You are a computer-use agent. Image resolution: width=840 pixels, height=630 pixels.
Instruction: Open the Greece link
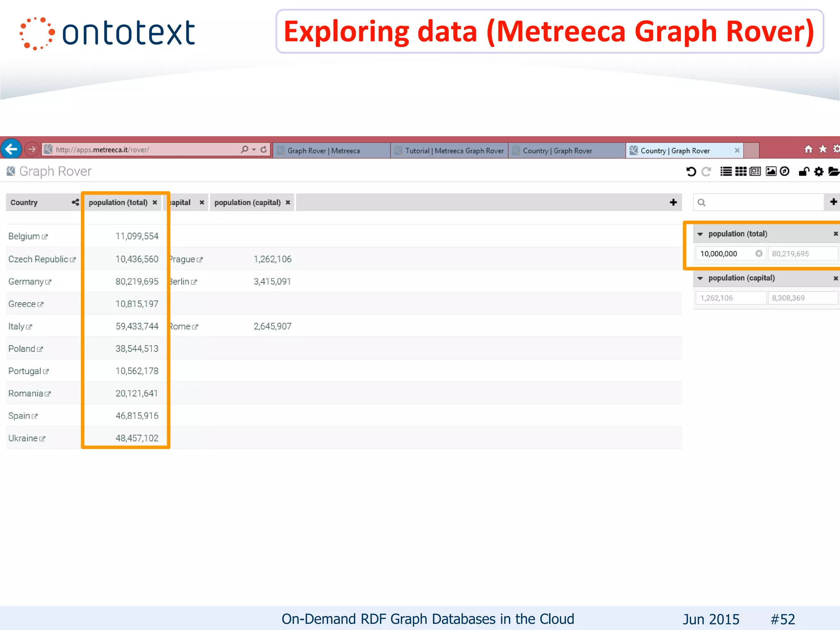(x=26, y=304)
